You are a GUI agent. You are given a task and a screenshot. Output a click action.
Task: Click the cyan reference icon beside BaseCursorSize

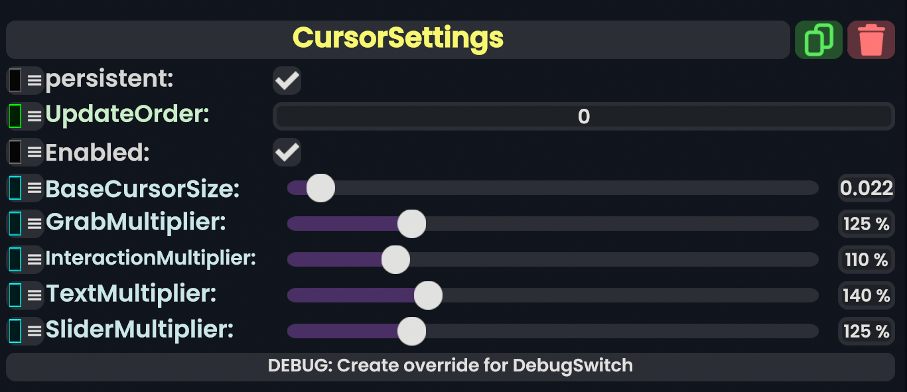[x=15, y=188]
